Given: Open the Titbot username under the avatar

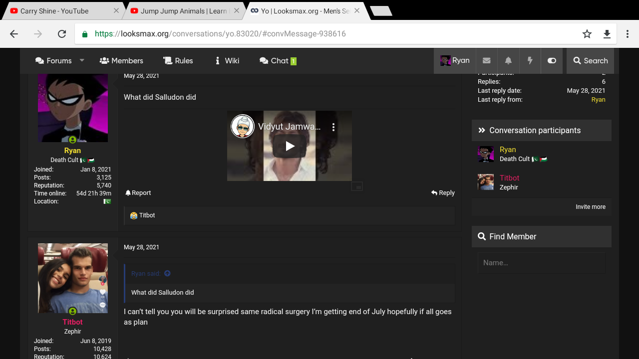Looking at the screenshot, I should tap(72, 322).
